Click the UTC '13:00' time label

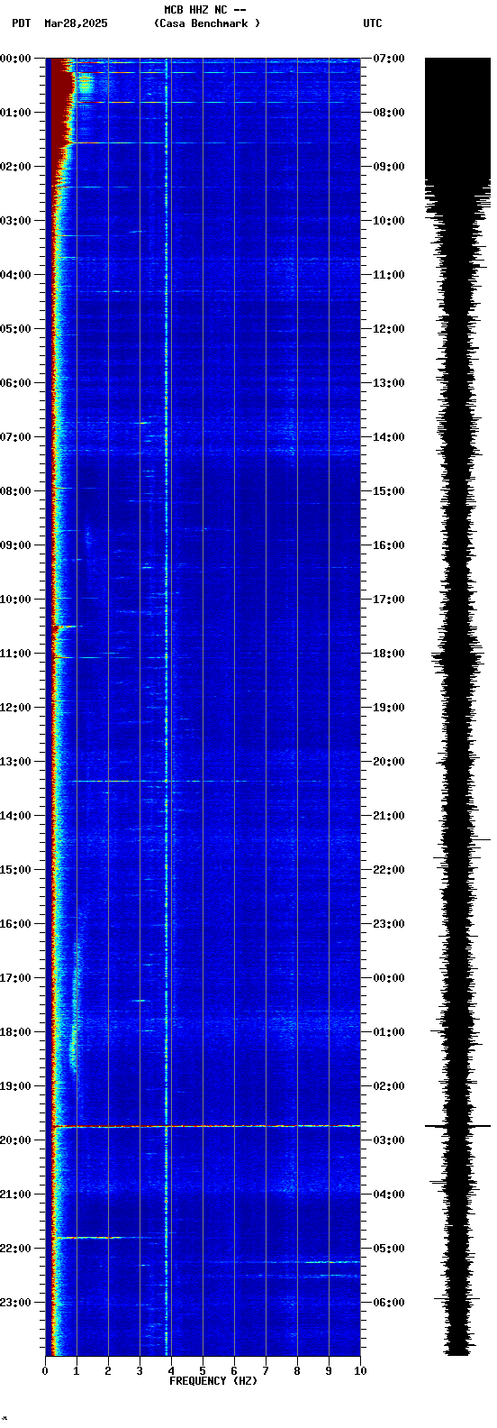[388, 383]
